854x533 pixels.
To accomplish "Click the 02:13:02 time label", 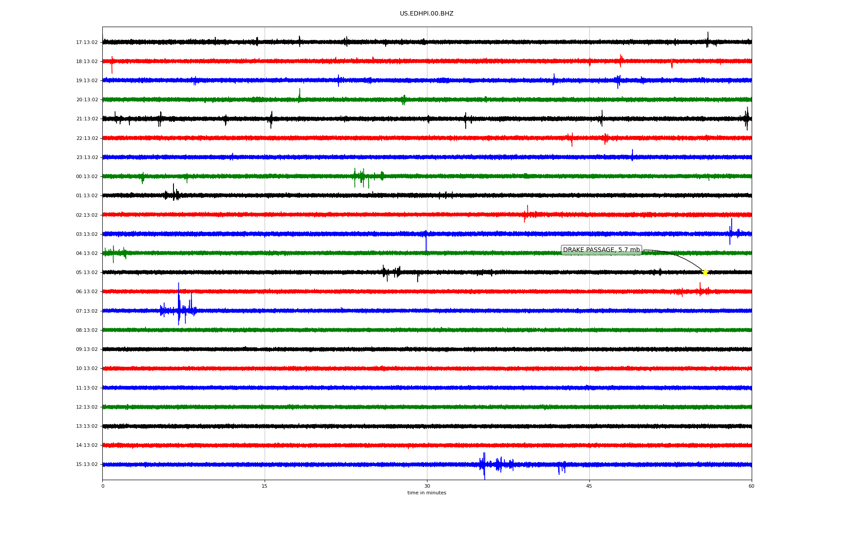I will tap(87, 215).
